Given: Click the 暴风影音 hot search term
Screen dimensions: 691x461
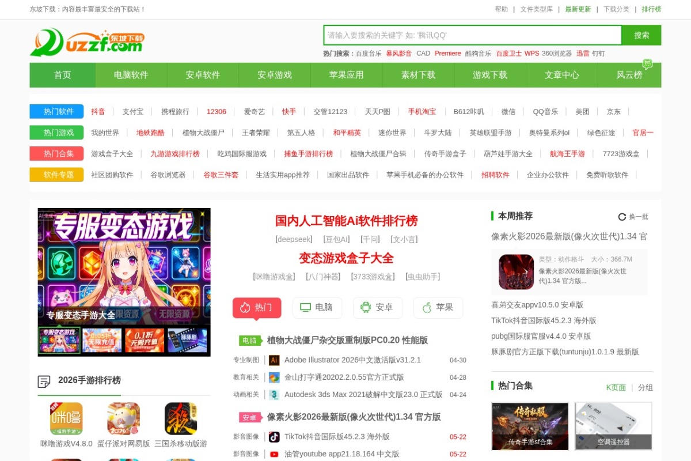Looking at the screenshot, I should point(398,53).
